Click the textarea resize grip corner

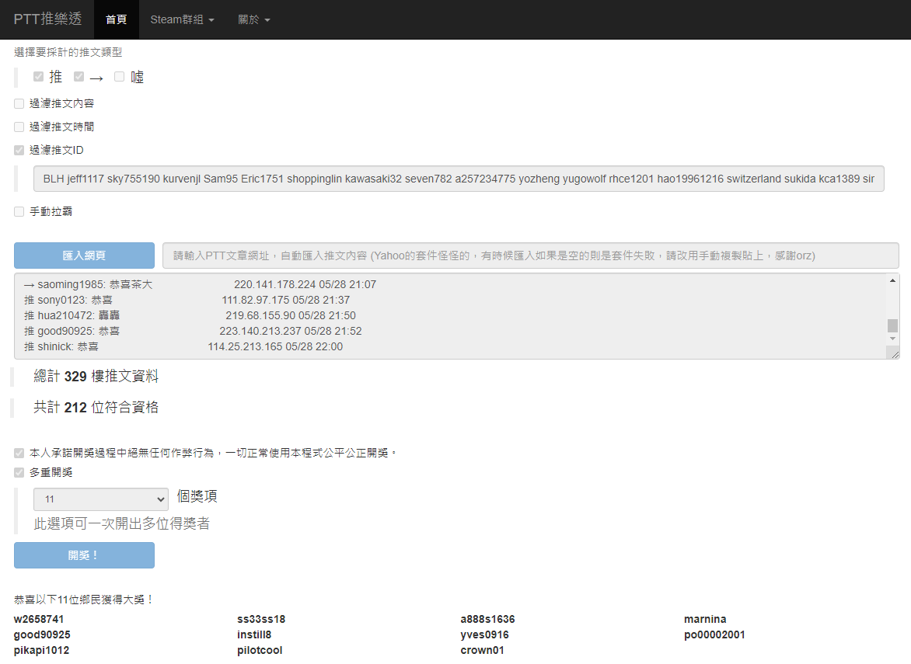tap(894, 353)
